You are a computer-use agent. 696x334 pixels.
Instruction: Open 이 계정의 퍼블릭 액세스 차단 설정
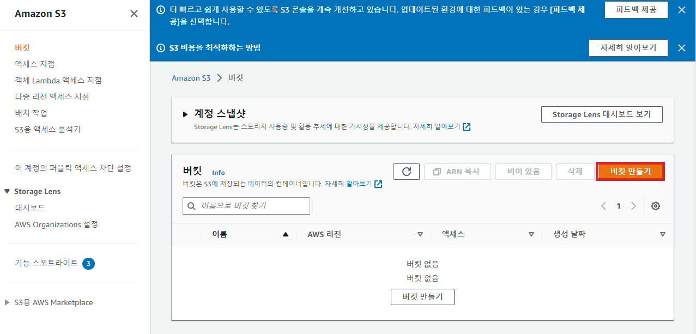[x=73, y=168]
